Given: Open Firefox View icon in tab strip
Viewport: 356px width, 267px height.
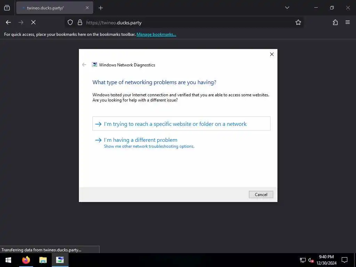Looking at the screenshot, I should (x=7, y=8).
